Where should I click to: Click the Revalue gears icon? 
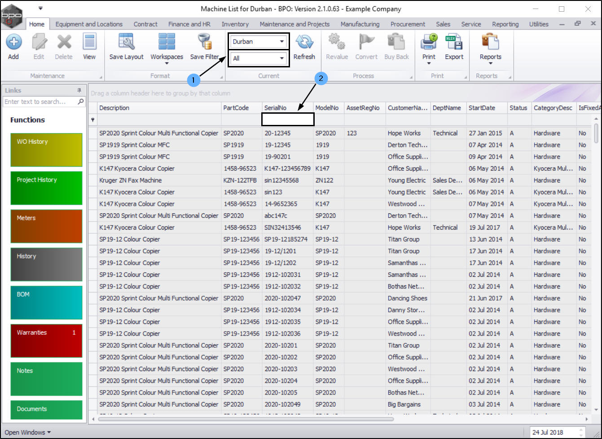(336, 41)
